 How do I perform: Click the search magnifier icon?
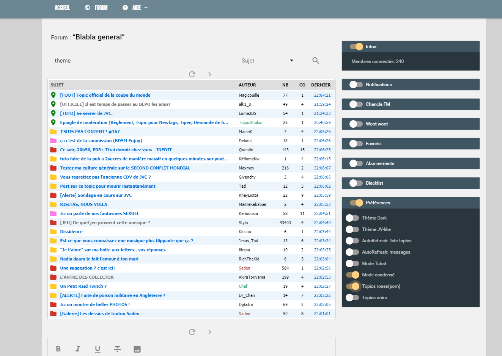tap(315, 61)
